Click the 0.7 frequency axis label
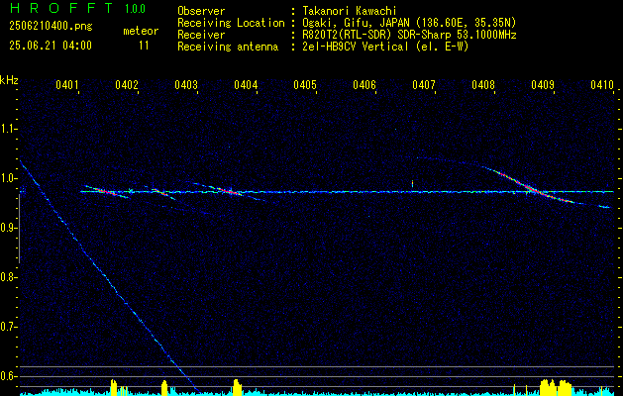 pos(8,327)
